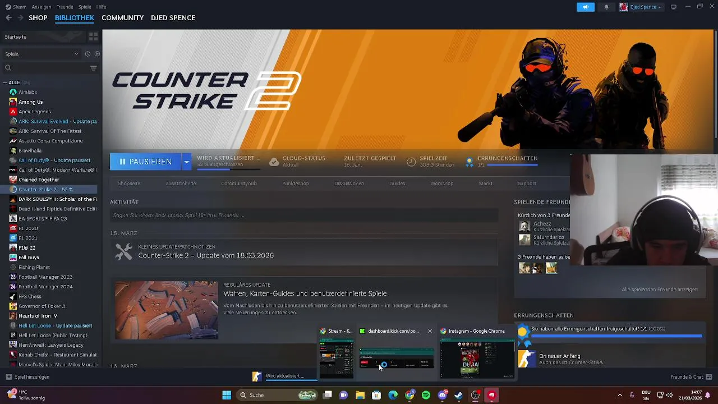718x404 pixels.
Task: Toggle ready-to-play filter icon
Action: (x=97, y=54)
